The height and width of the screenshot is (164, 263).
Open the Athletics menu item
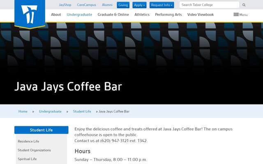(142, 15)
